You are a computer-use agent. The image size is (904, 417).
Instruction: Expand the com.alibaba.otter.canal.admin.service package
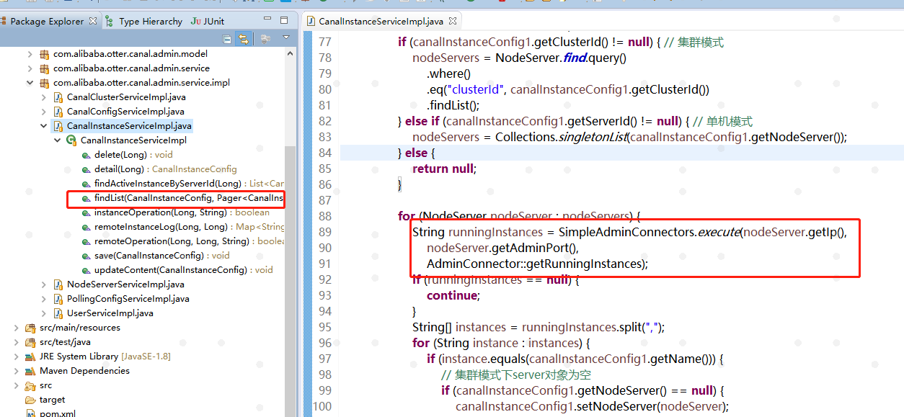tap(30, 68)
